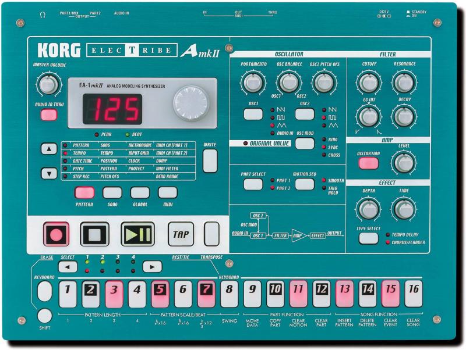Toggle the Audio In Thru button
The width and height of the screenshot is (466, 350).
pos(48,115)
